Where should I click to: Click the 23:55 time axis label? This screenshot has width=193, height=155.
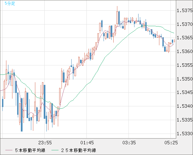pyautogui.click(x=45, y=143)
